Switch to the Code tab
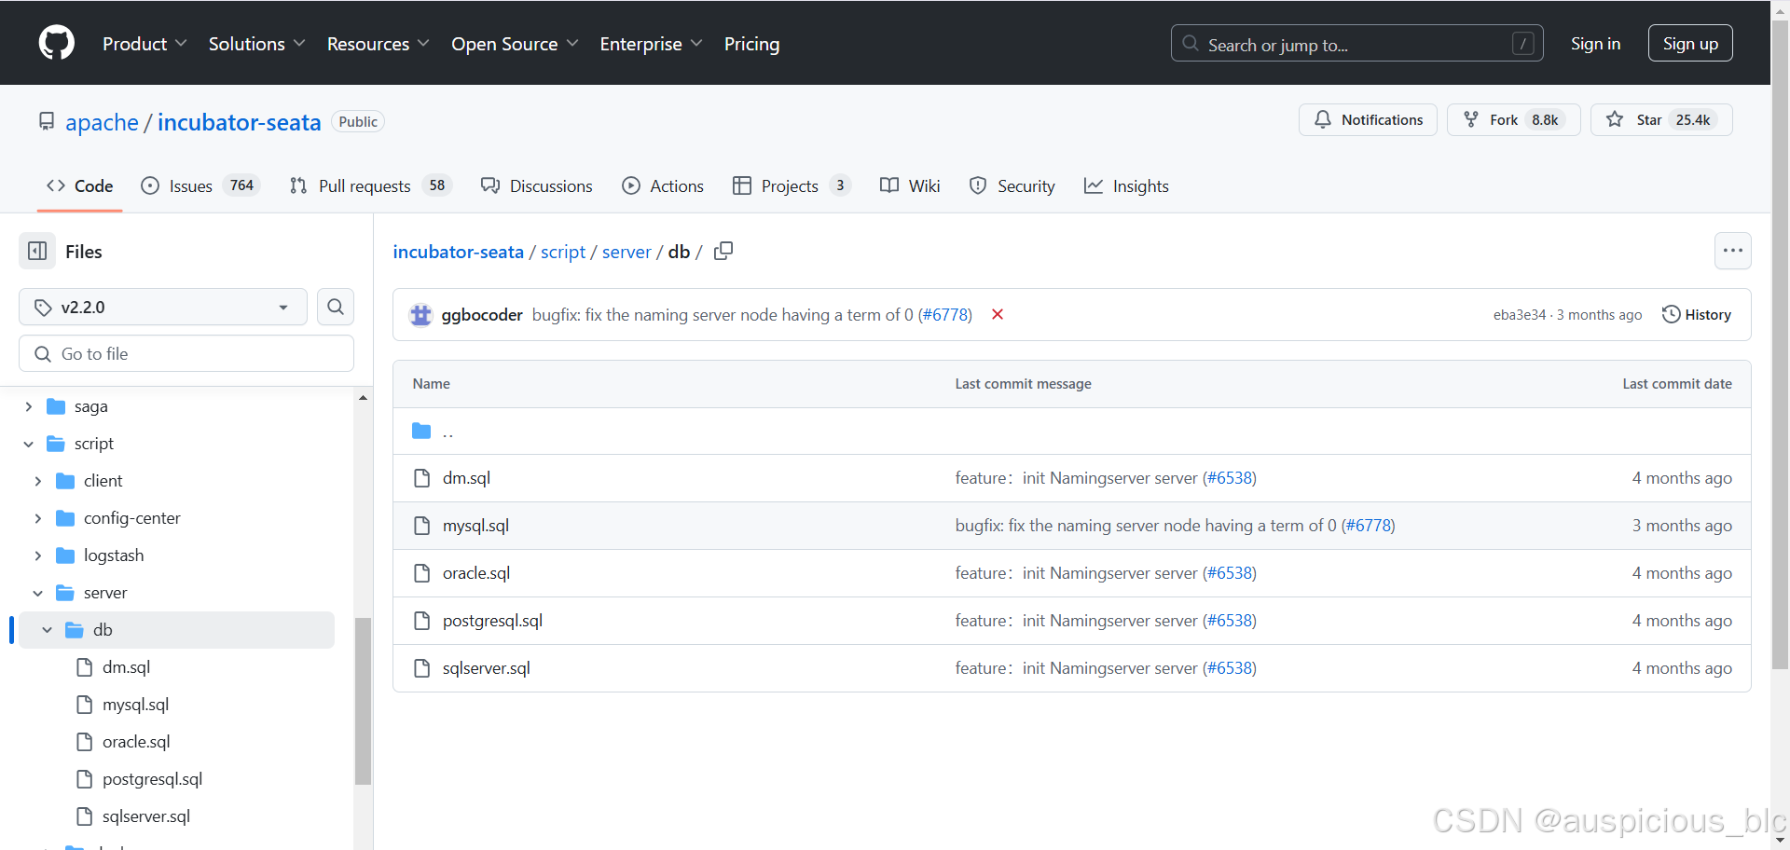This screenshot has width=1790, height=850. 80,185
